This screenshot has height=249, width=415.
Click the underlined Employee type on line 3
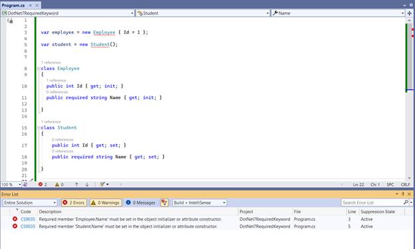[104, 33]
